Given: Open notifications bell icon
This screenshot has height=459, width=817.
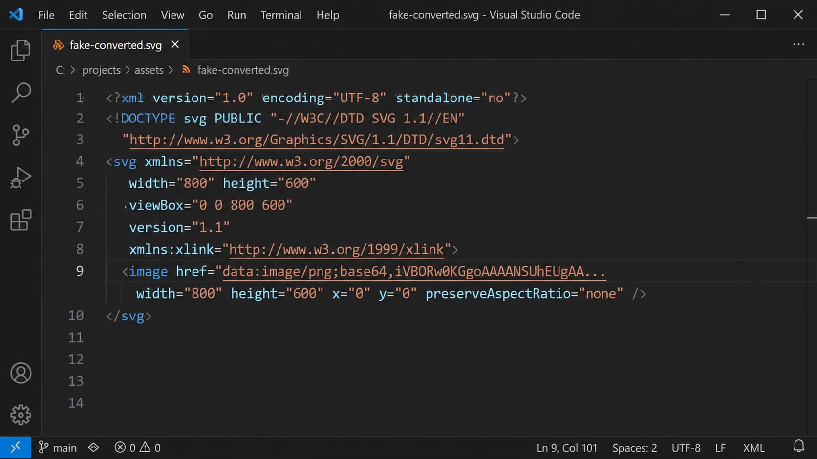Looking at the screenshot, I should pos(799,446).
